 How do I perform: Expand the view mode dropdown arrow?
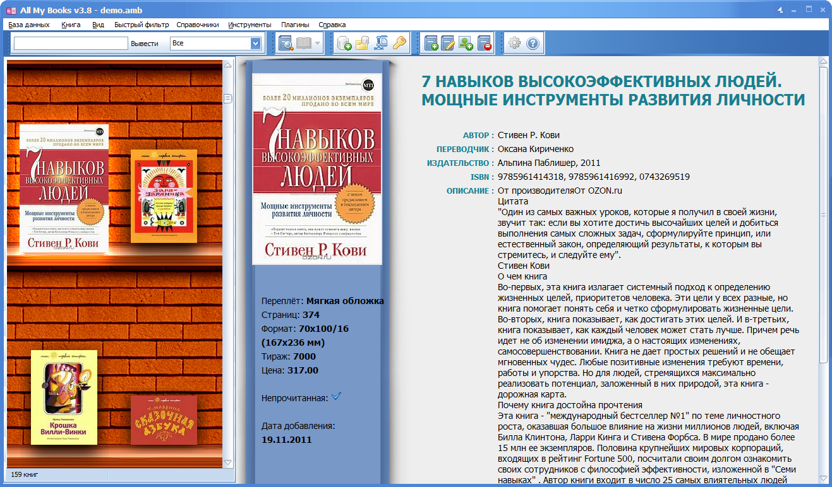click(x=317, y=44)
